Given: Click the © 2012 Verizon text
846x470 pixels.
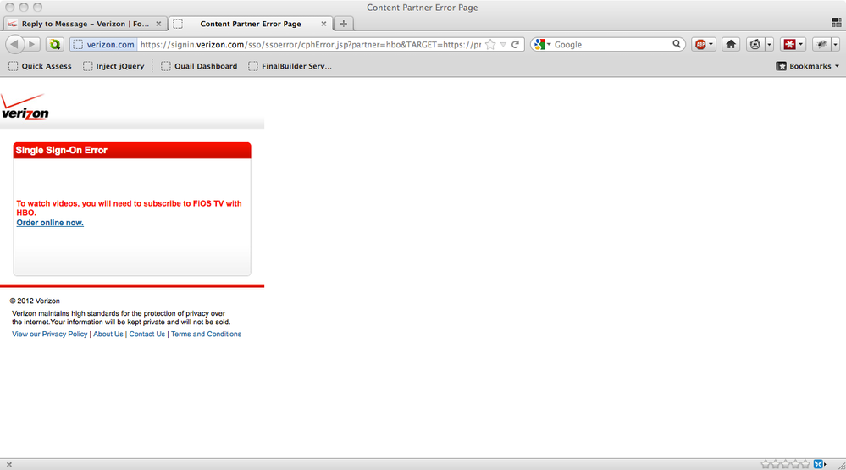Looking at the screenshot, I should [35, 301].
